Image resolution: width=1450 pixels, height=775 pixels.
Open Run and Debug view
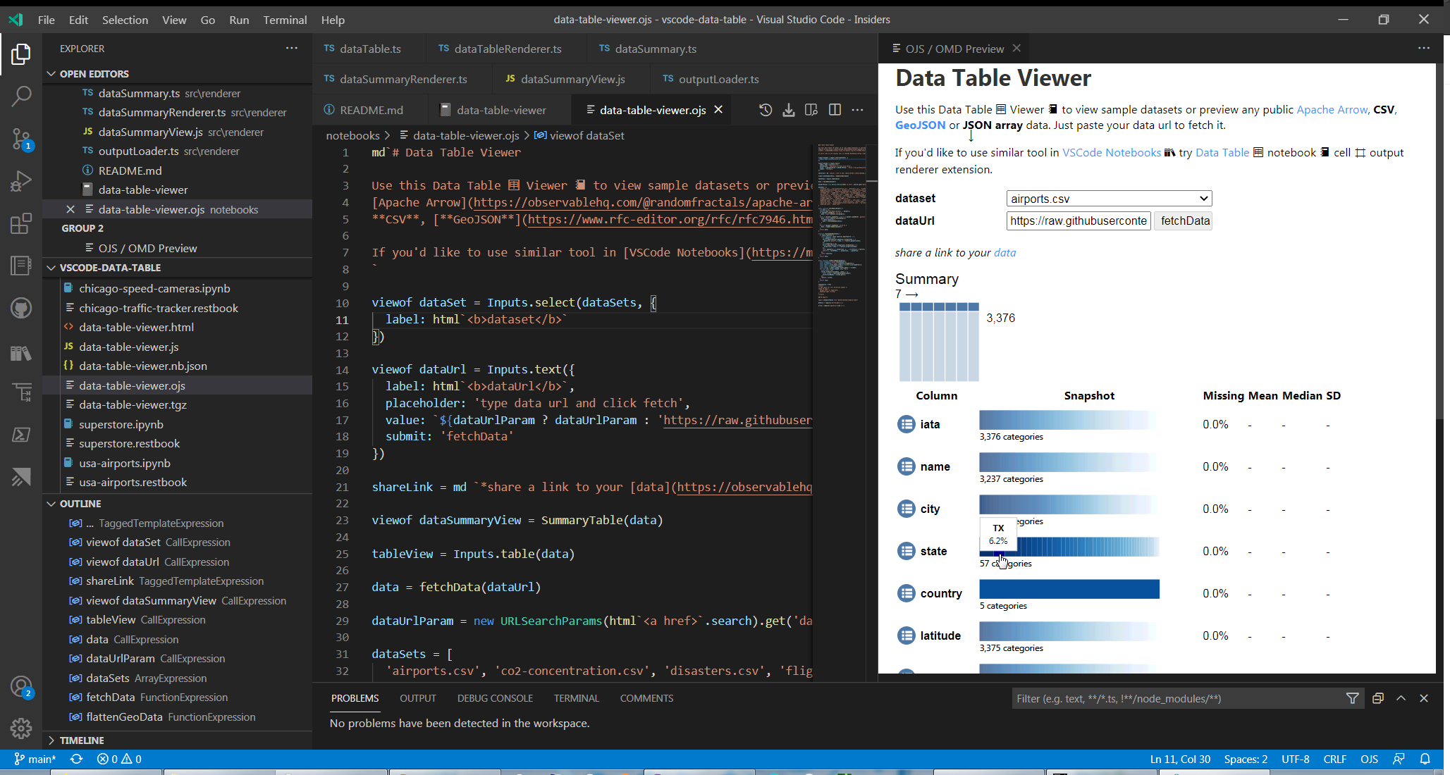click(x=21, y=181)
